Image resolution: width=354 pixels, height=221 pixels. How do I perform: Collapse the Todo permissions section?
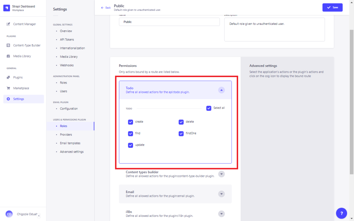point(222,89)
